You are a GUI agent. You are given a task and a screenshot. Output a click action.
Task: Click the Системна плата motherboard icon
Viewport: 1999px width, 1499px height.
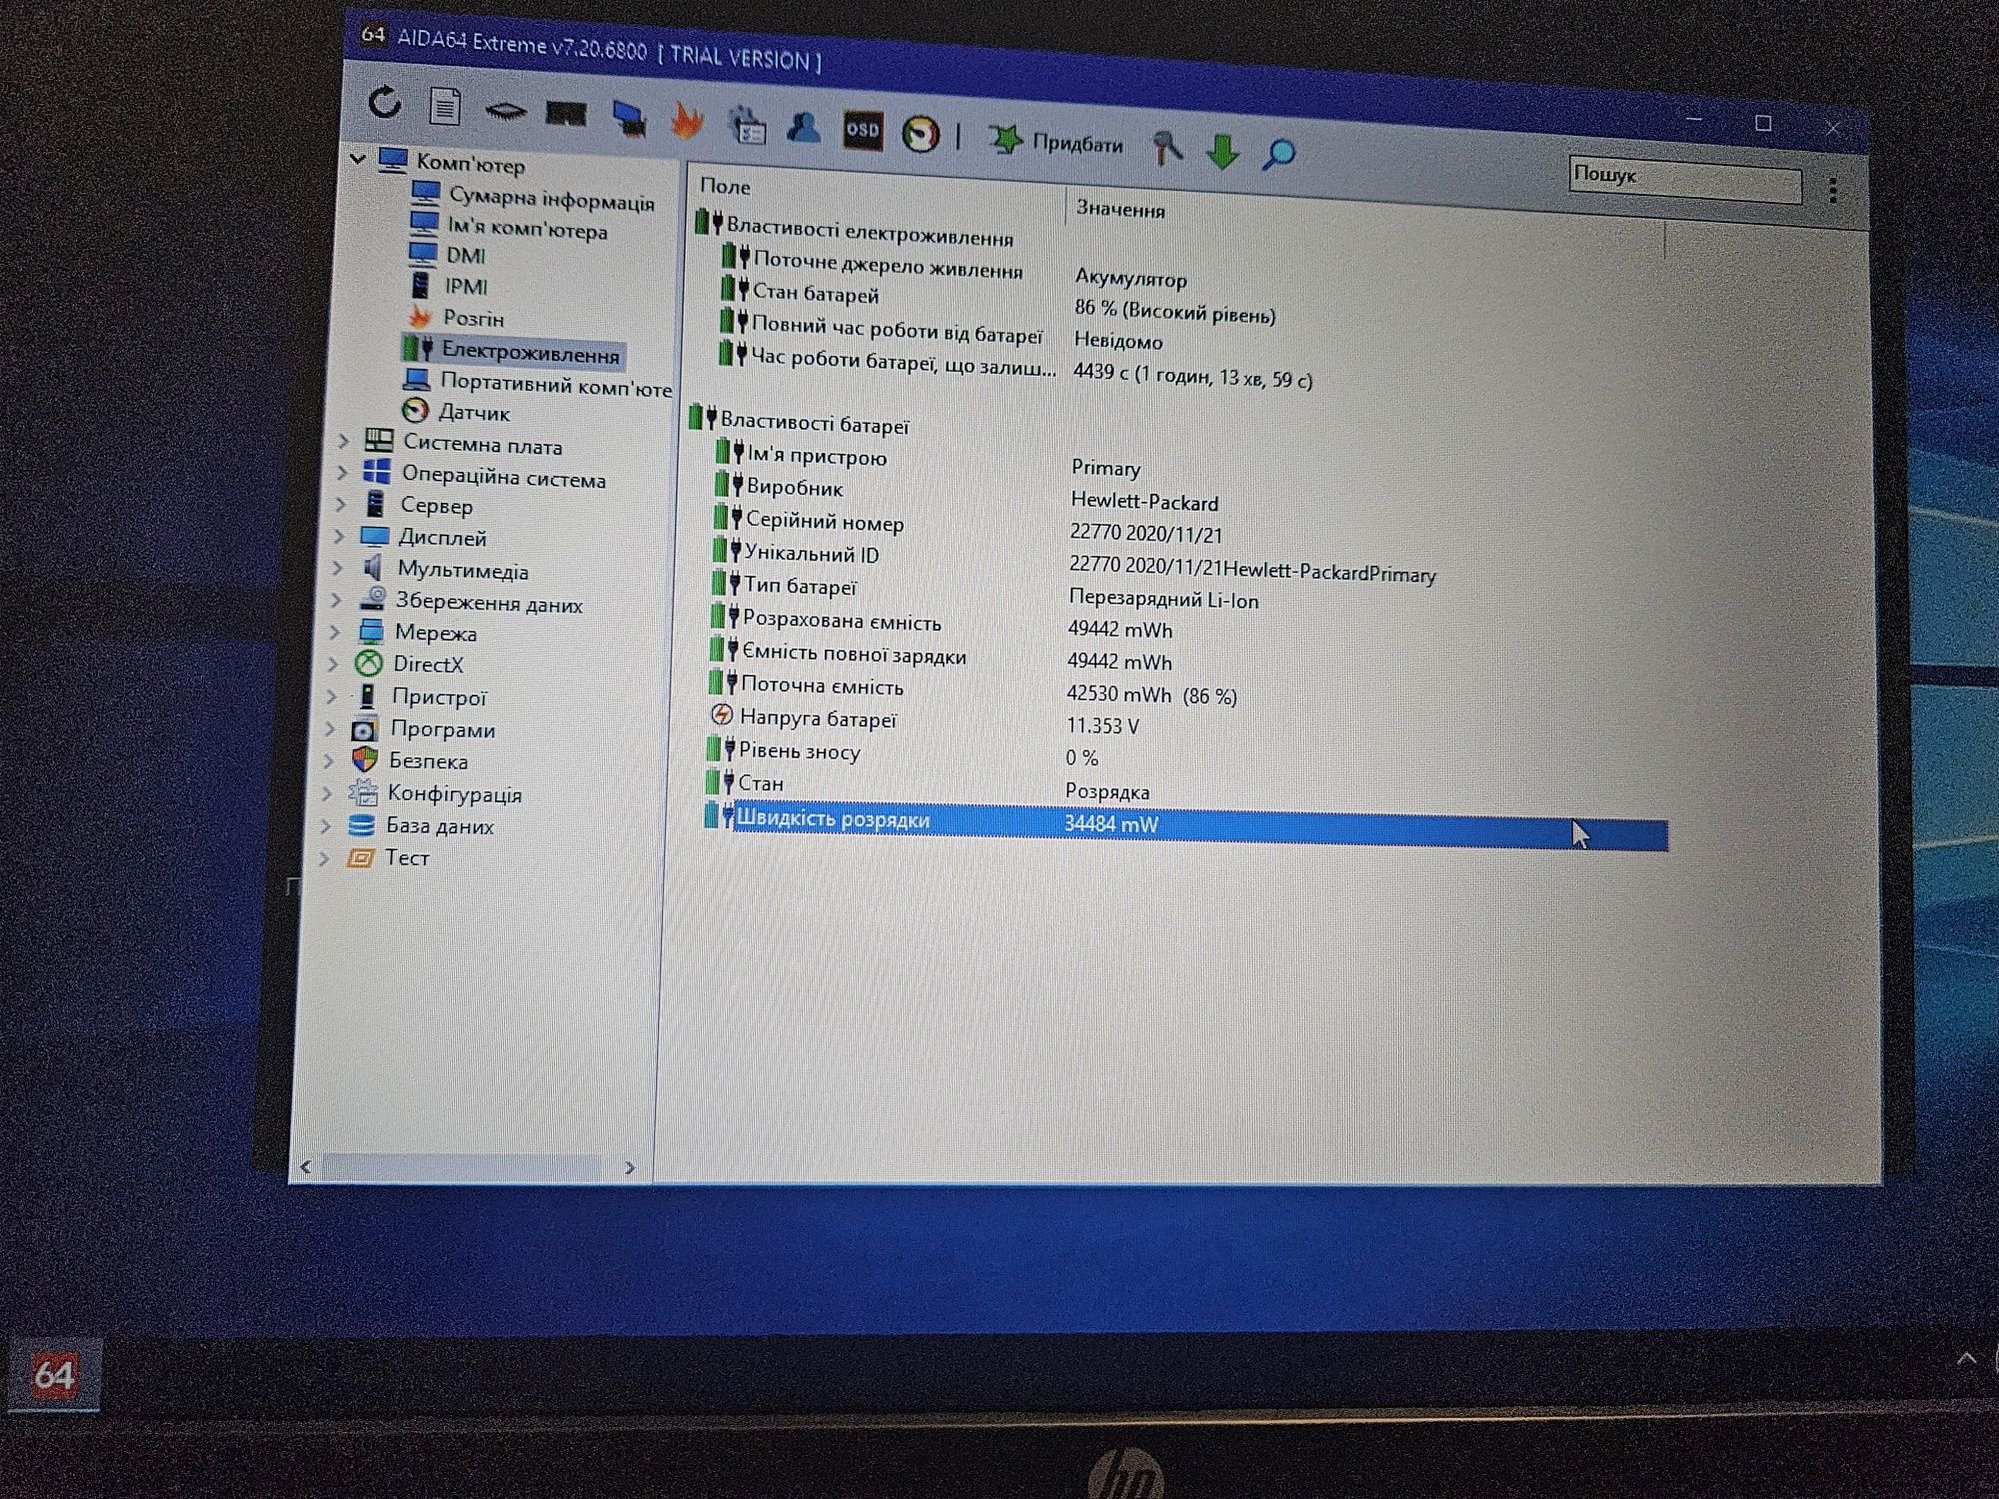tap(378, 440)
